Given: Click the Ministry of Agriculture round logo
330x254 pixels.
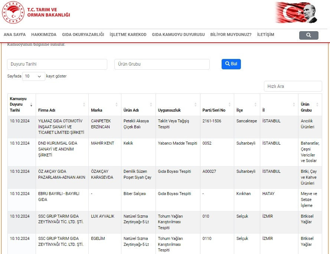Looking at the screenshot, I should (x=13, y=12).
